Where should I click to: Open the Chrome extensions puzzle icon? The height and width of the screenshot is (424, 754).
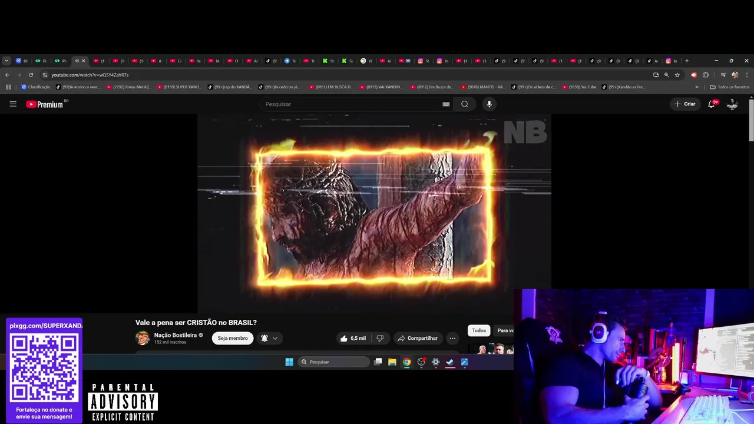pos(706,75)
